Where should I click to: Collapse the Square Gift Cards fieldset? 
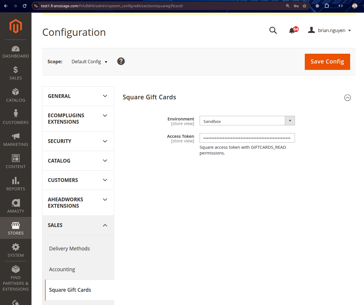[x=348, y=98]
